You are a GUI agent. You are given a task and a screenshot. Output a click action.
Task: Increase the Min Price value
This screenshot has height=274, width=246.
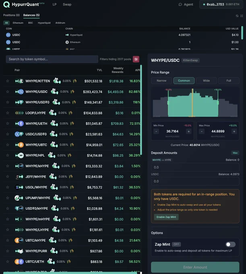click(188, 131)
